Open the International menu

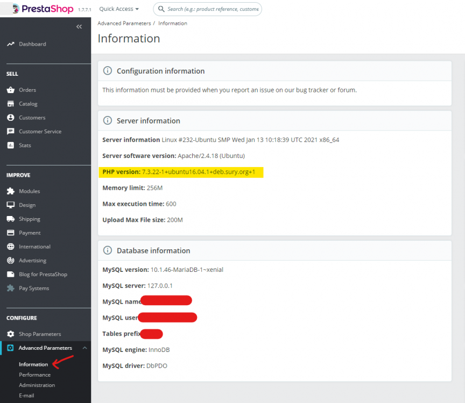click(x=34, y=246)
